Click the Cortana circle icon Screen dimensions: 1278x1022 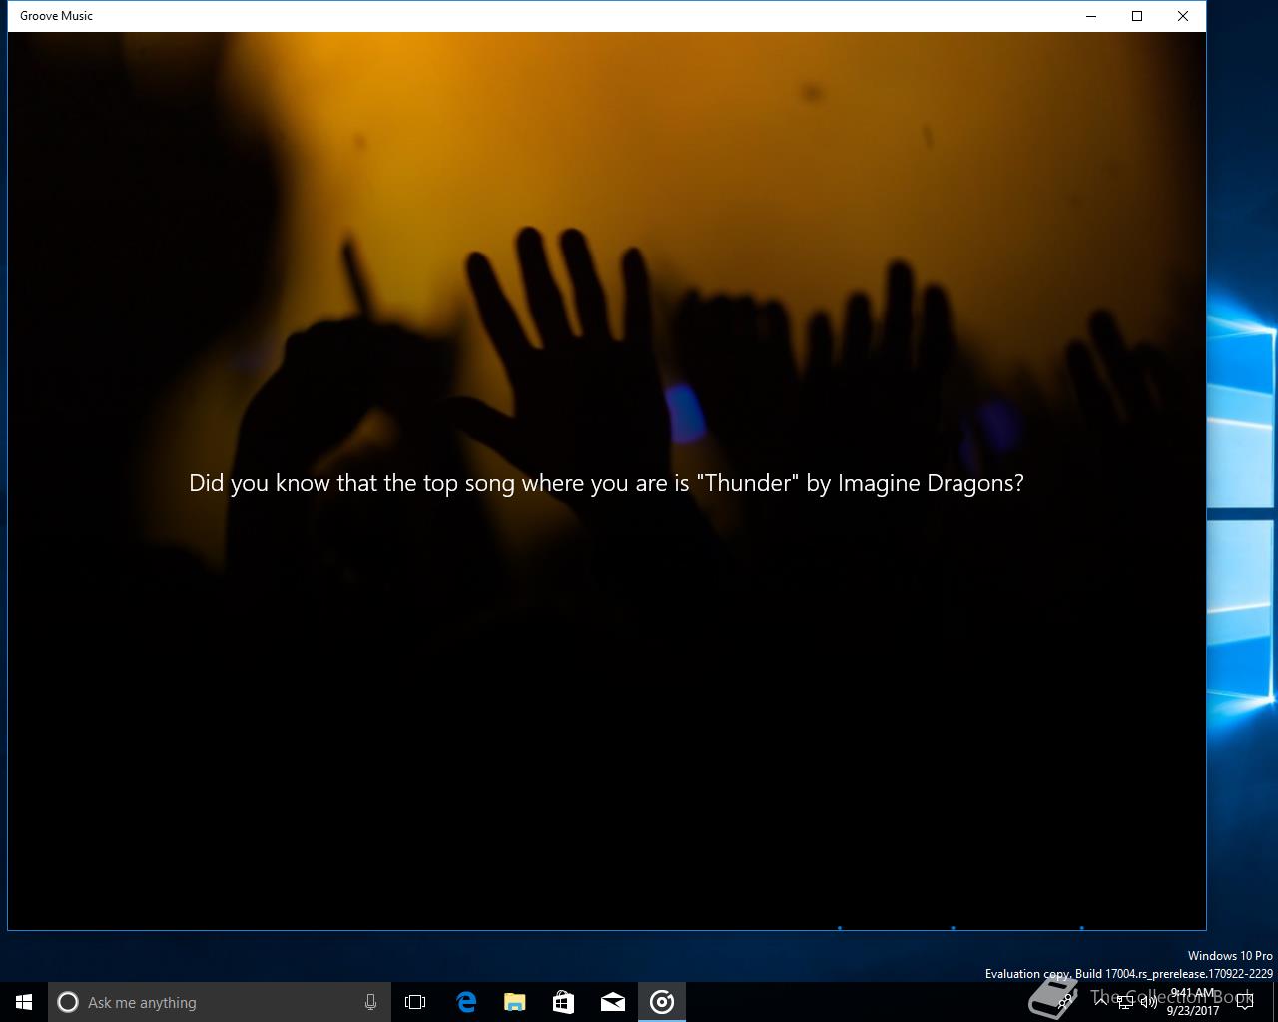[x=68, y=1002]
